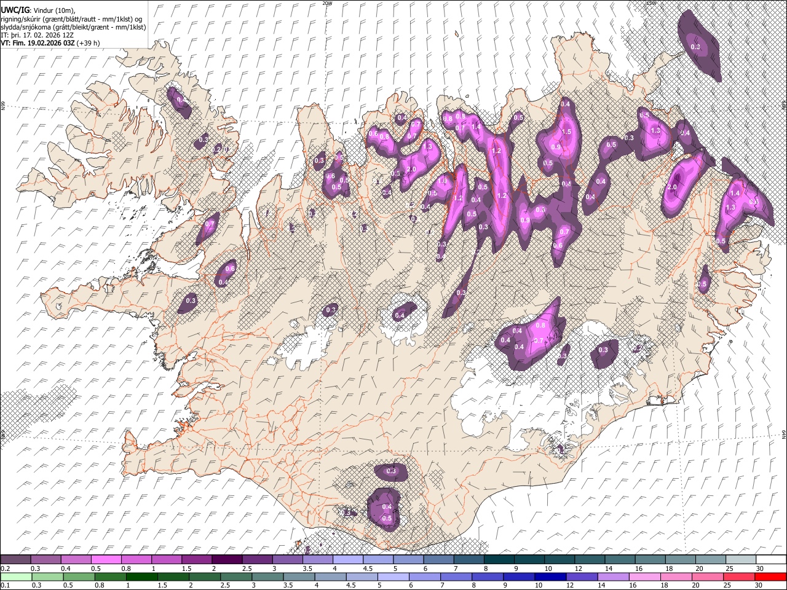
Task: Click the pale grey 25 swatch in top legend row
Action: pyautogui.click(x=741, y=560)
